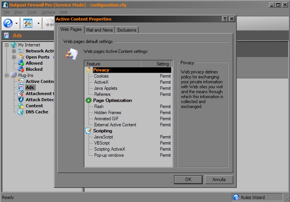Click the Active Content plug-in icon
This screenshot has width=290, height=202.
click(21, 81)
